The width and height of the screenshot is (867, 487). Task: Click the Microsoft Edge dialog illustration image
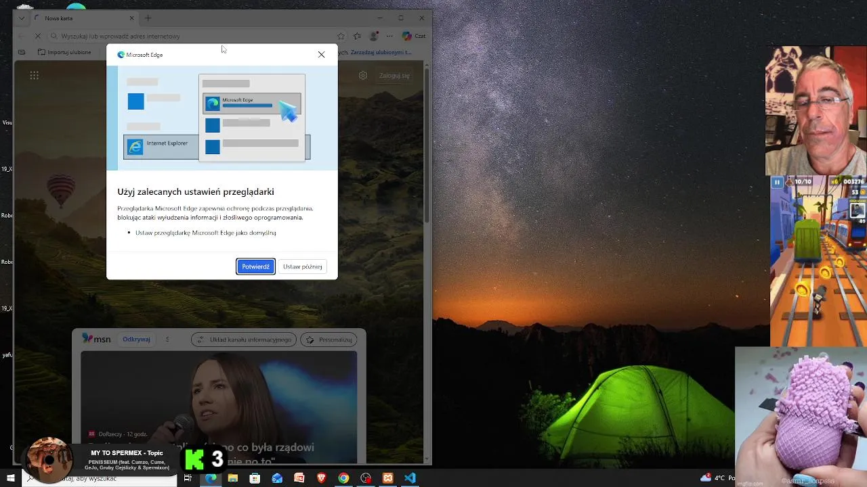(x=221, y=118)
